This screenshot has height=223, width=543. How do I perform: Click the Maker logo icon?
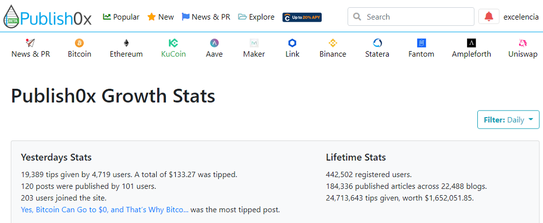point(254,43)
